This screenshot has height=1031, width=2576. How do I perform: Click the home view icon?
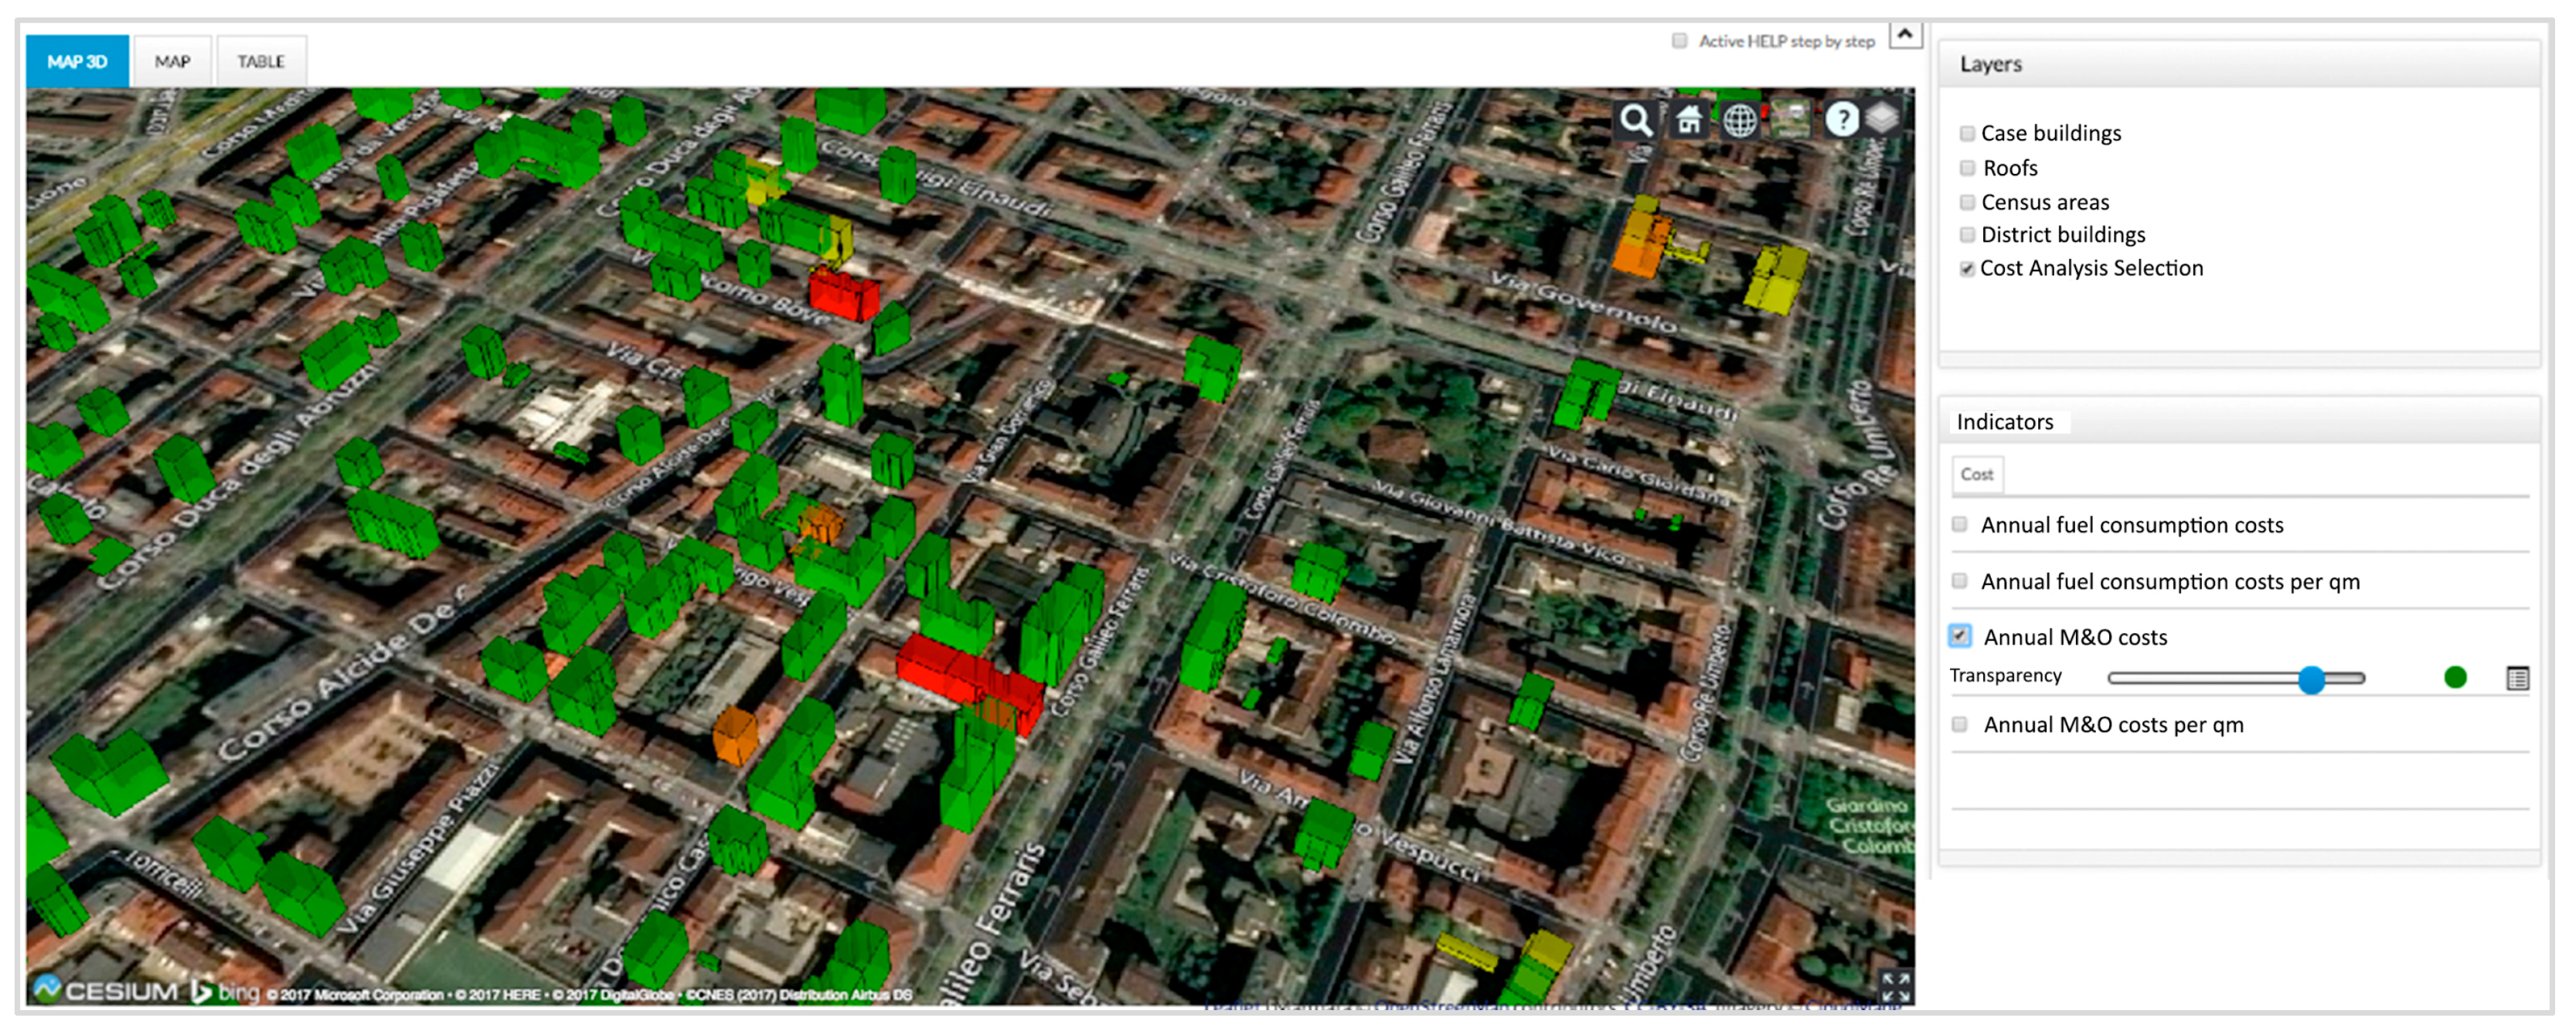coord(1689,121)
